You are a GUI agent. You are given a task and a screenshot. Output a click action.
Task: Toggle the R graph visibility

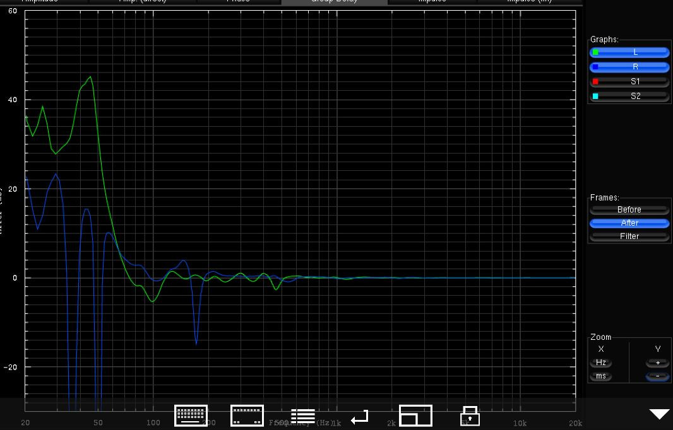629,66
